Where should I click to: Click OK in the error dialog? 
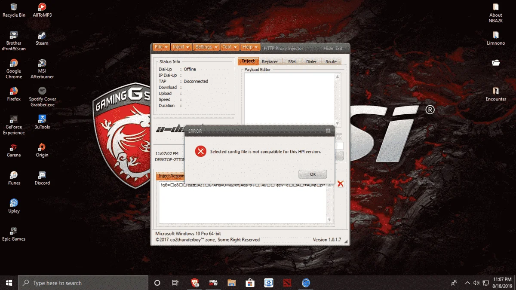[313, 174]
